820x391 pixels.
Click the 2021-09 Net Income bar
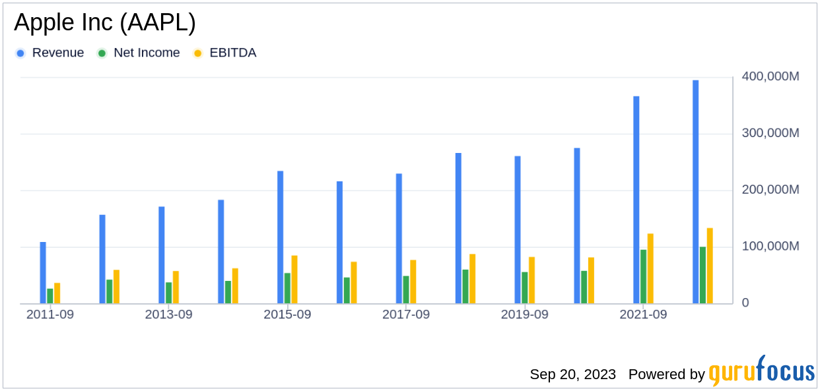click(644, 277)
